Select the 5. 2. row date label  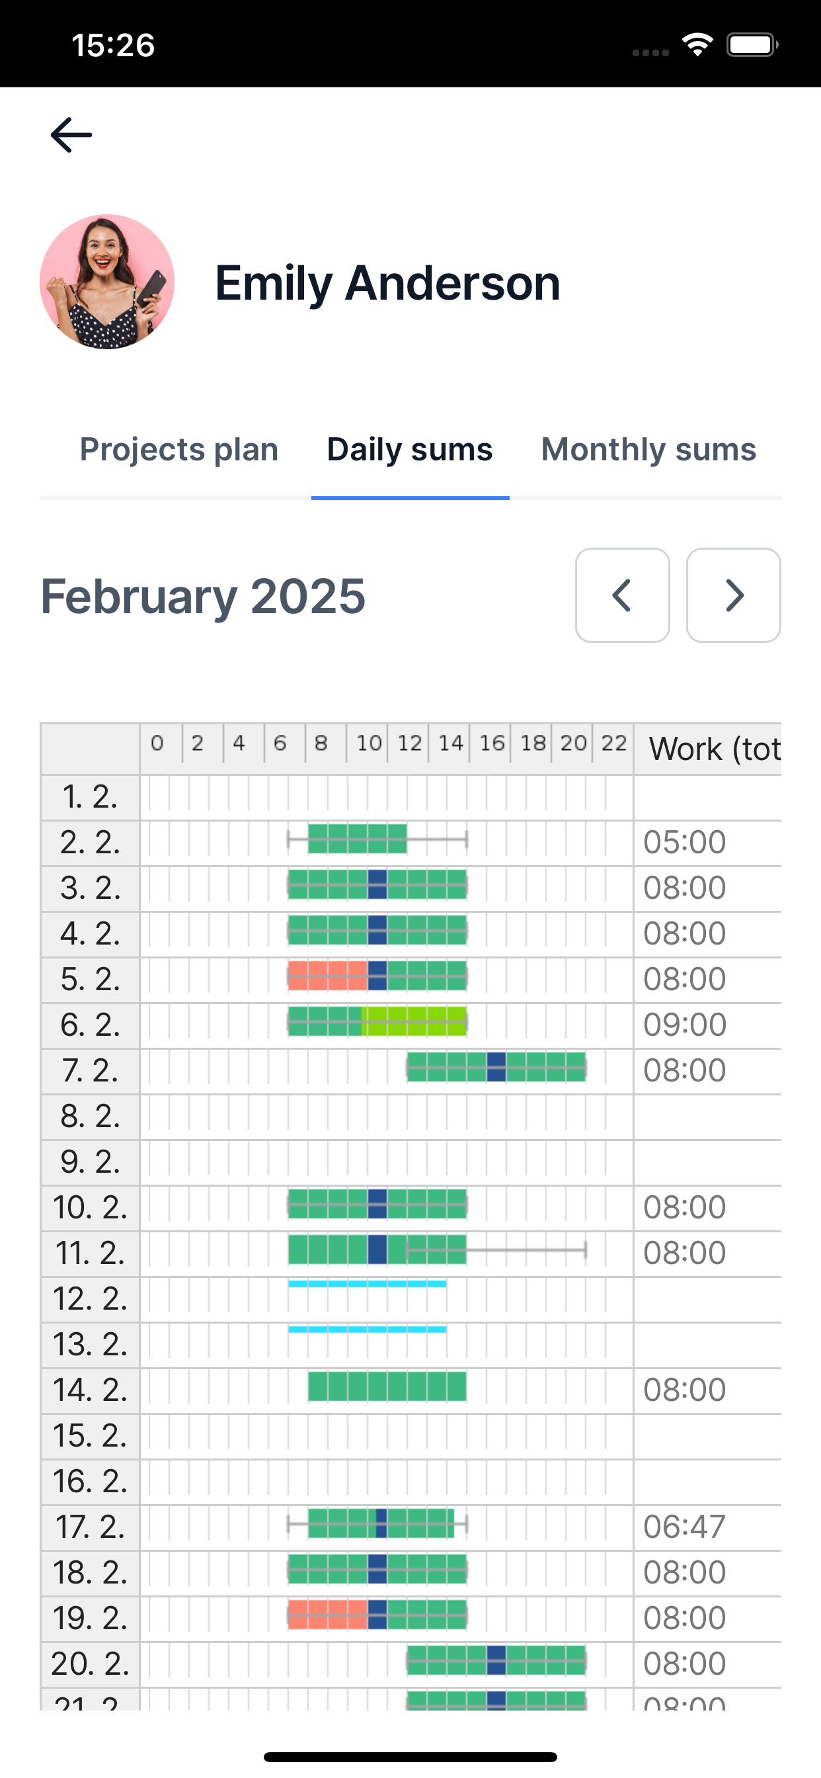pyautogui.click(x=91, y=980)
